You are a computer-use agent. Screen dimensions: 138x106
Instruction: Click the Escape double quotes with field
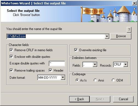(x=57, y=64)
